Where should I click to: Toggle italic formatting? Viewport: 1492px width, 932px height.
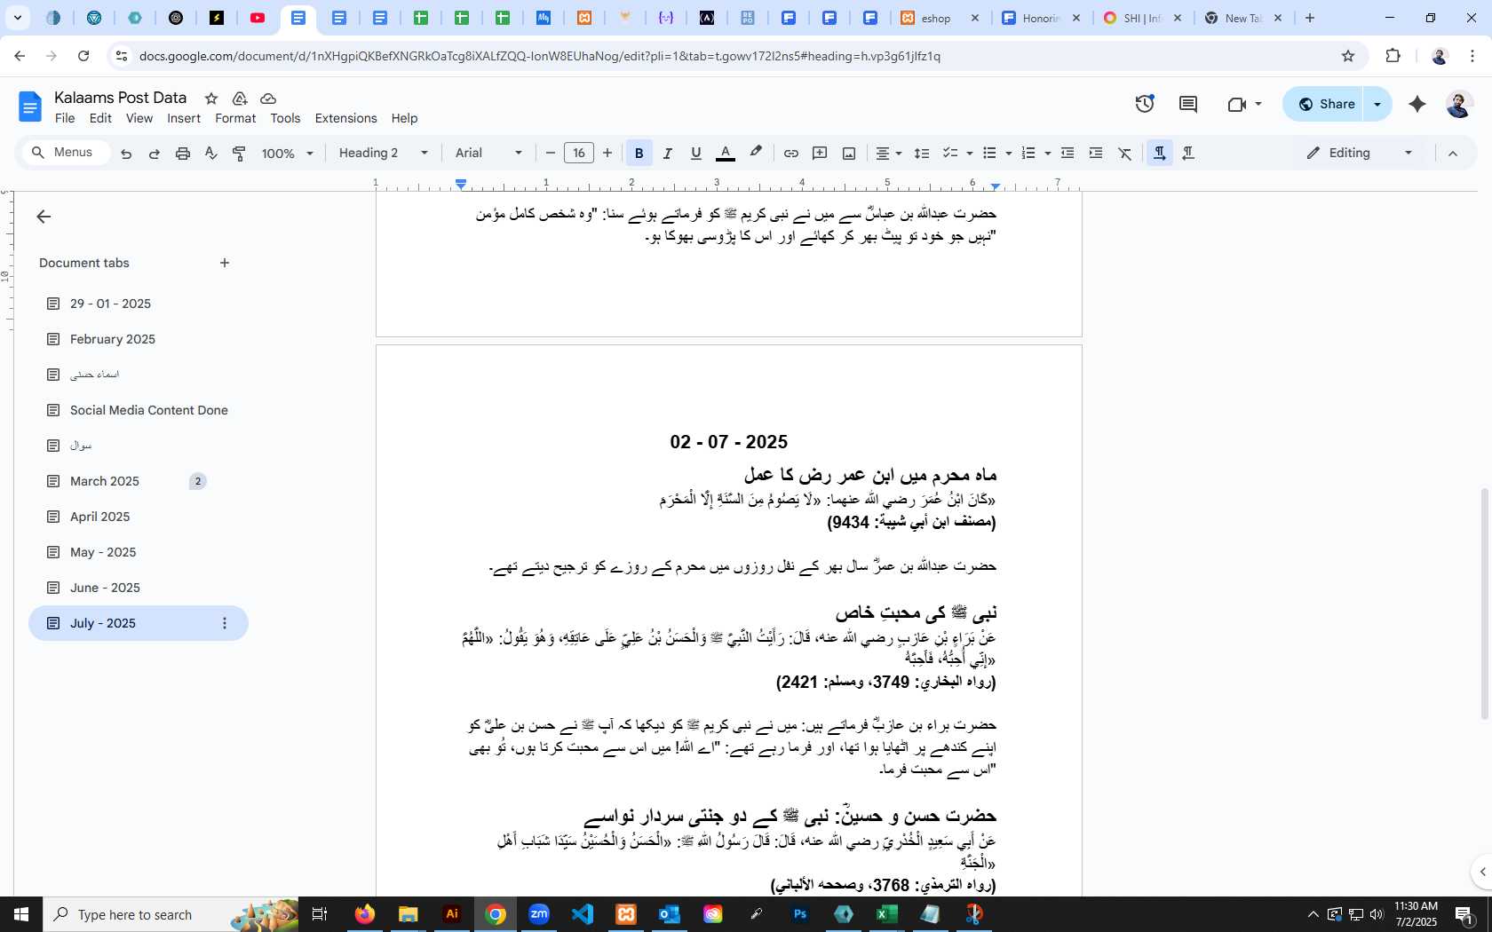[667, 154]
